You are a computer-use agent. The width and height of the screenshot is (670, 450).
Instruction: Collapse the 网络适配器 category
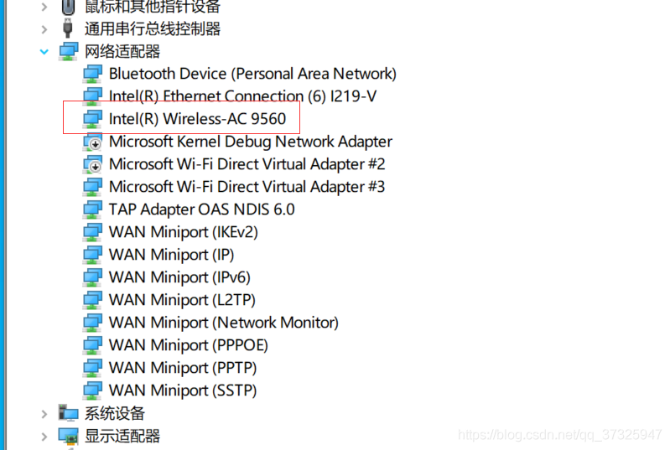tap(44, 52)
